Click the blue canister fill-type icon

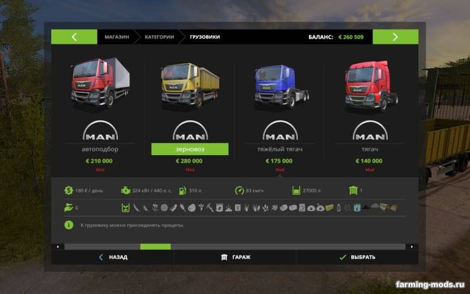[357, 208]
